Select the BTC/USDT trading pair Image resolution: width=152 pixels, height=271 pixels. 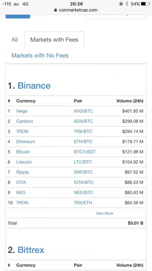coord(85,152)
